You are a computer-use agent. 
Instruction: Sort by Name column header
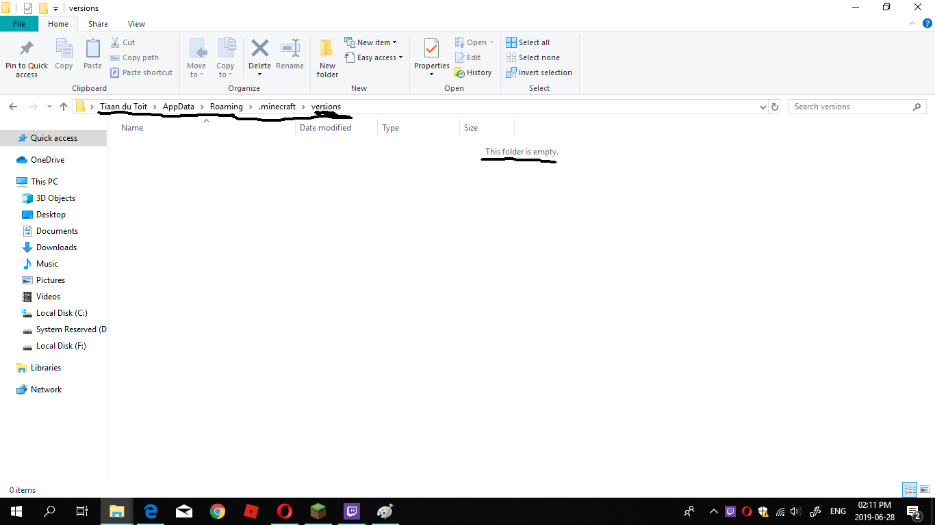(x=206, y=128)
